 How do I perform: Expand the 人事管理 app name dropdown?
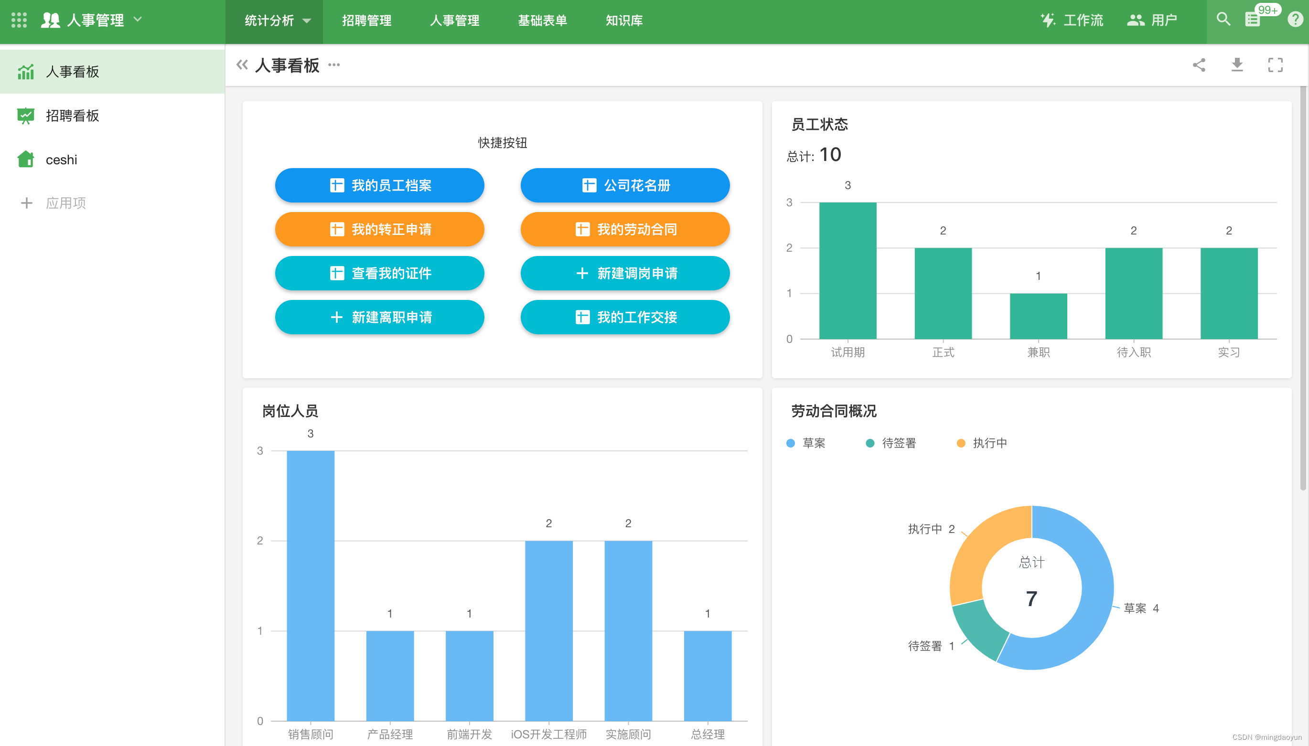[138, 20]
